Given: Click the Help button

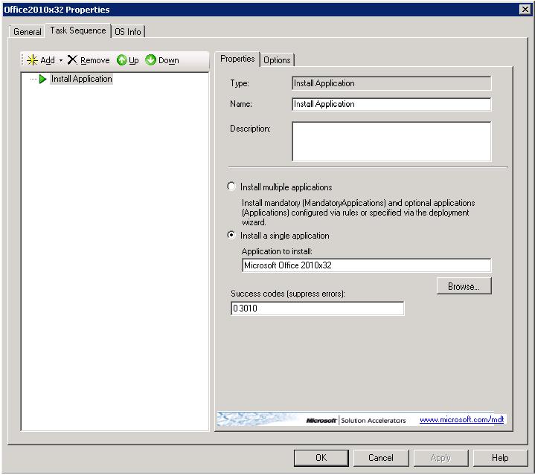Looking at the screenshot, I should pyautogui.click(x=500, y=458).
